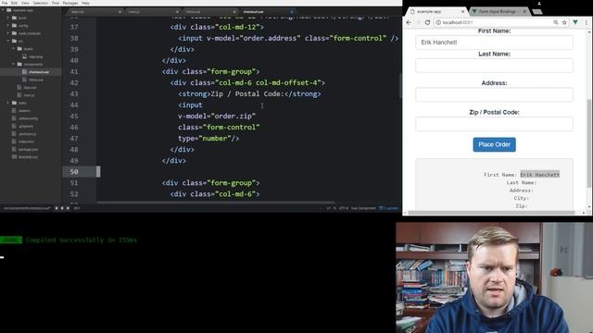Switch to the App.vue editor tab
Image resolution: width=593 pixels, height=333 pixels.
point(95,12)
